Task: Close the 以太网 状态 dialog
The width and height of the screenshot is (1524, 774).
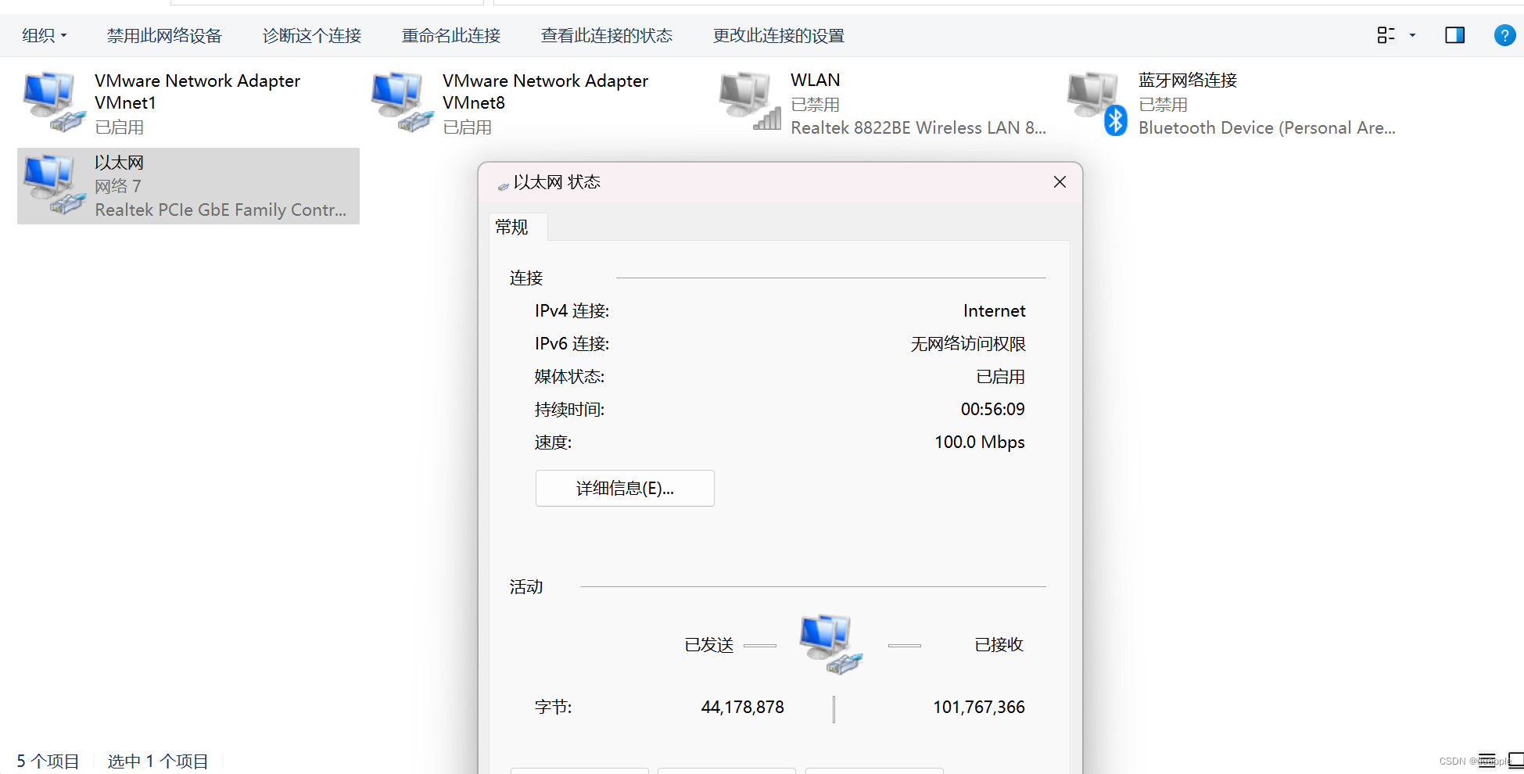Action: [x=1060, y=182]
